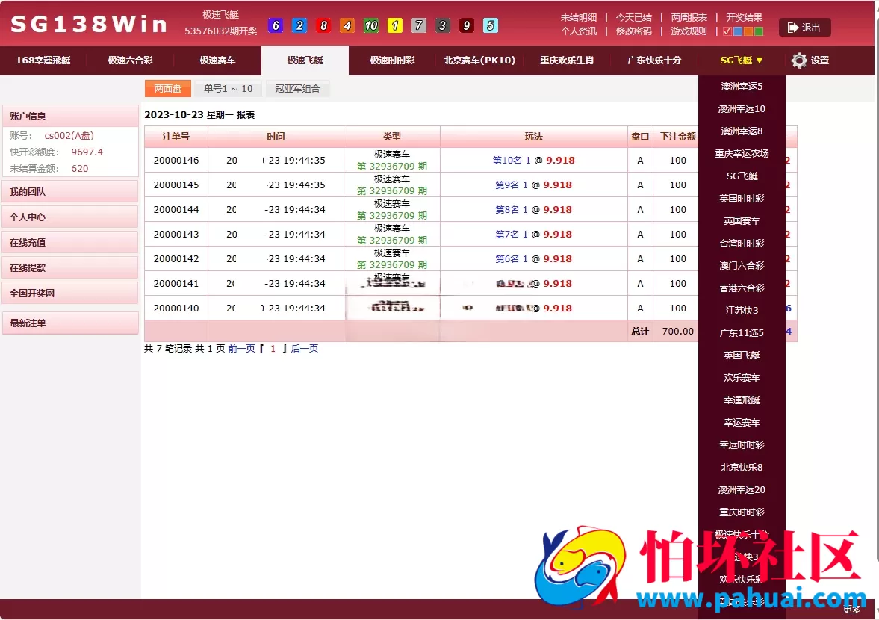
Task: Open the 极速时时彩 game tab
Action: (x=392, y=61)
